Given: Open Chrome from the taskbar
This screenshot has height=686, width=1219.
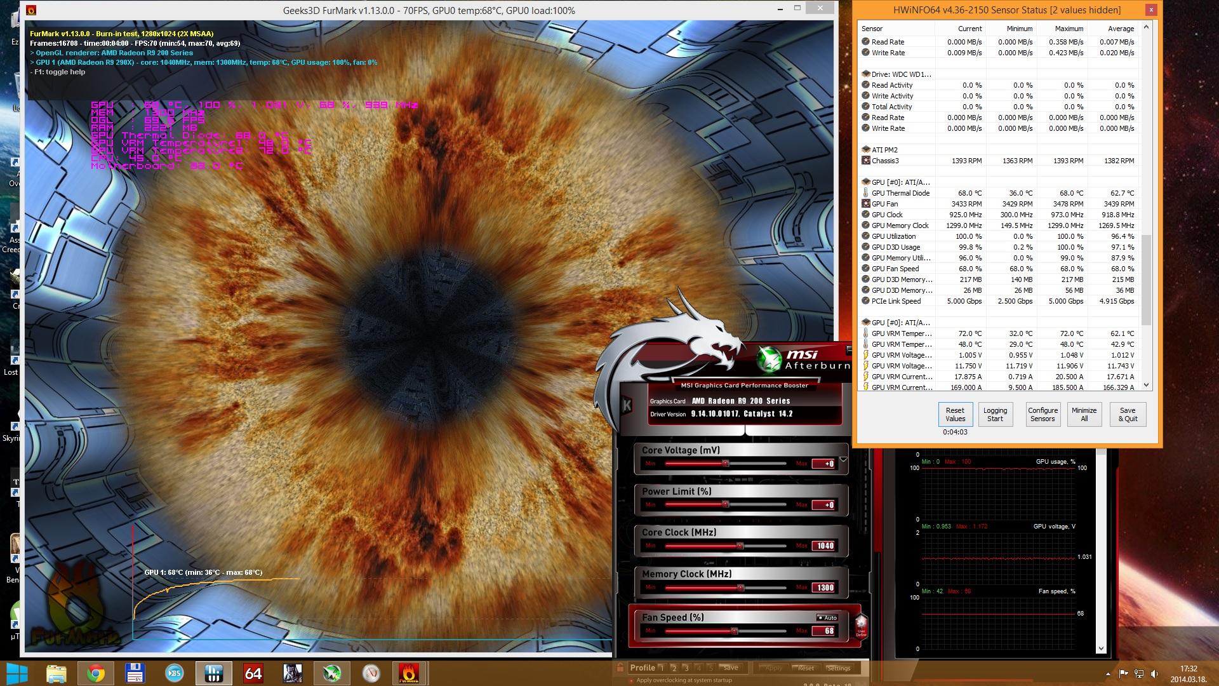Looking at the screenshot, I should click(96, 673).
